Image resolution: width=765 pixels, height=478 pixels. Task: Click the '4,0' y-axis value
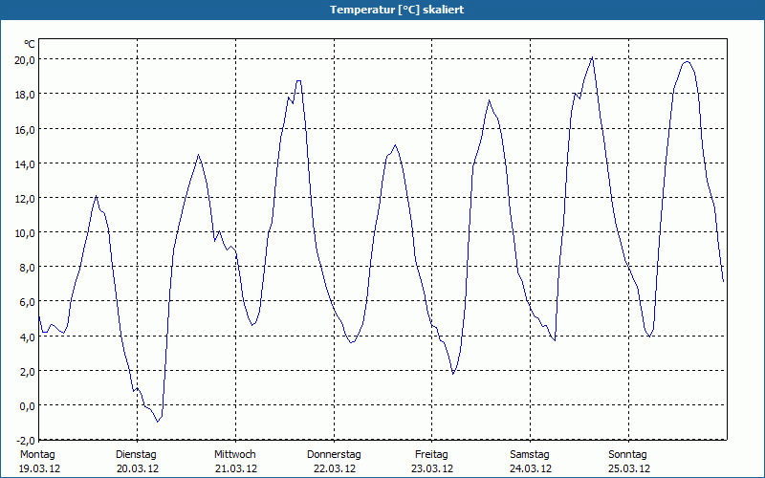click(x=28, y=337)
